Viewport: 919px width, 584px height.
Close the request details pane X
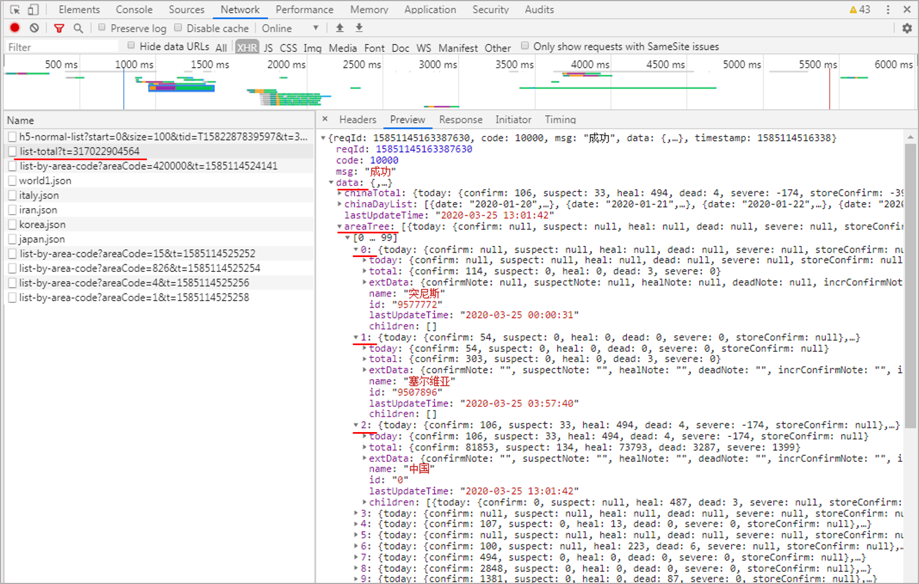(325, 119)
